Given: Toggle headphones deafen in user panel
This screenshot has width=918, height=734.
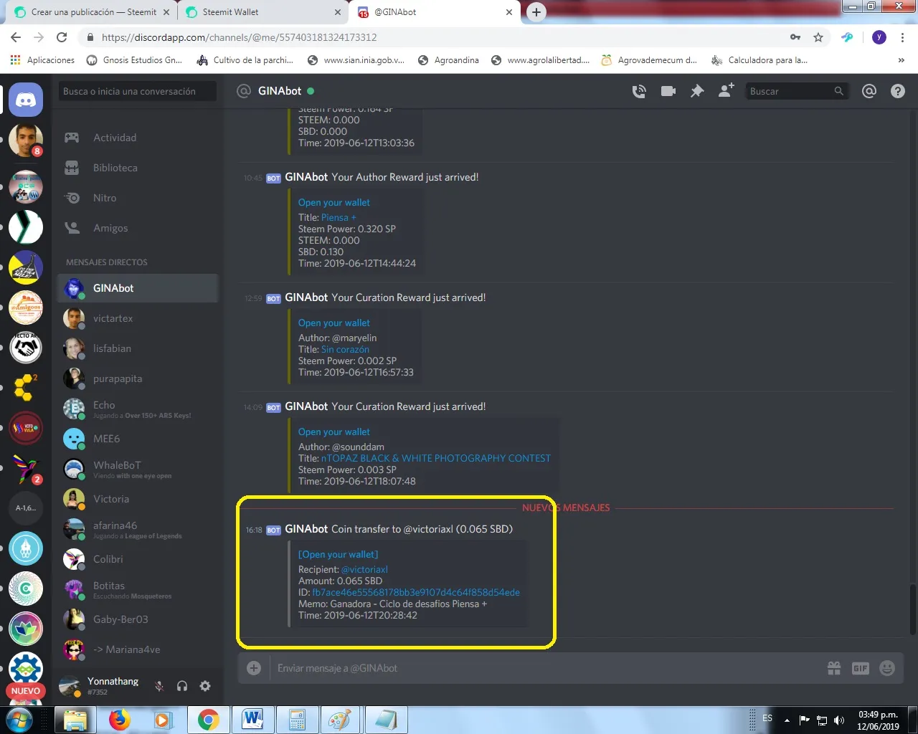Looking at the screenshot, I should point(182,686).
